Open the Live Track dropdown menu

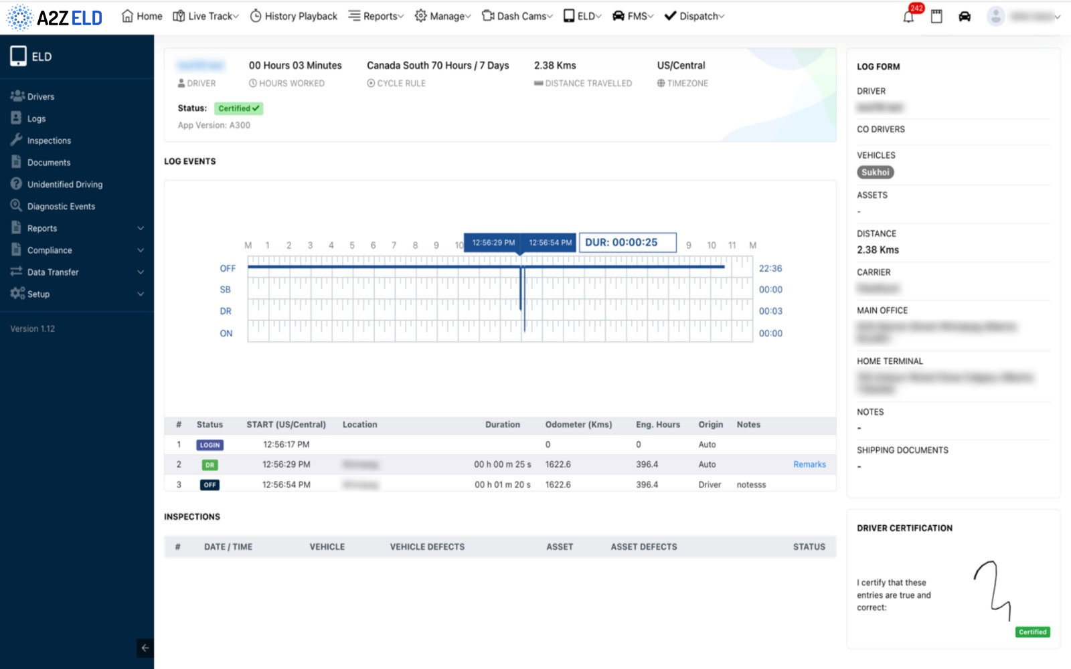[206, 16]
